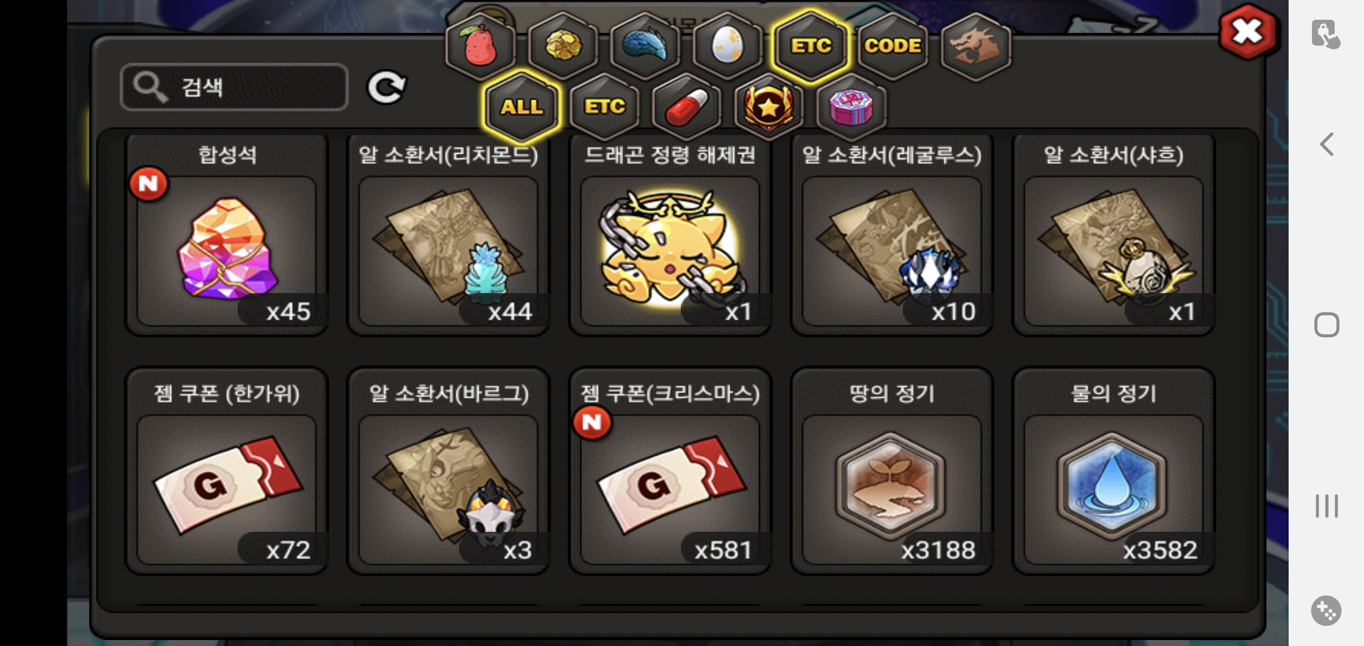Select the 물의 정기 water essence item
The height and width of the screenshot is (646, 1364).
tap(1113, 472)
